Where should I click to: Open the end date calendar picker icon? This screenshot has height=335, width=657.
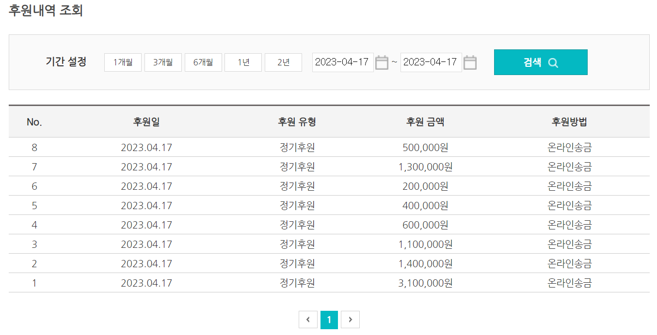click(470, 62)
